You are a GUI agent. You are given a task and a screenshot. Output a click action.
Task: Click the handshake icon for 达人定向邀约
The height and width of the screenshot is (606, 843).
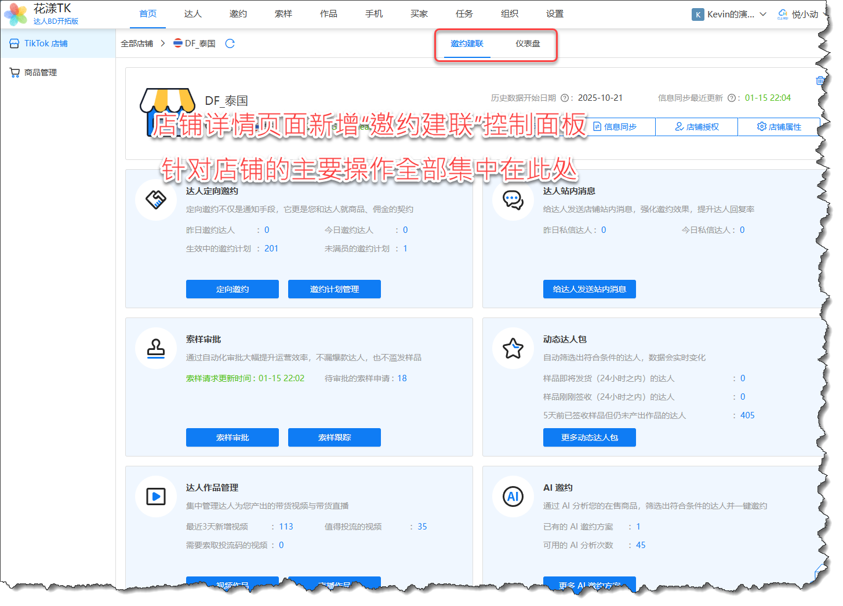[x=156, y=200]
